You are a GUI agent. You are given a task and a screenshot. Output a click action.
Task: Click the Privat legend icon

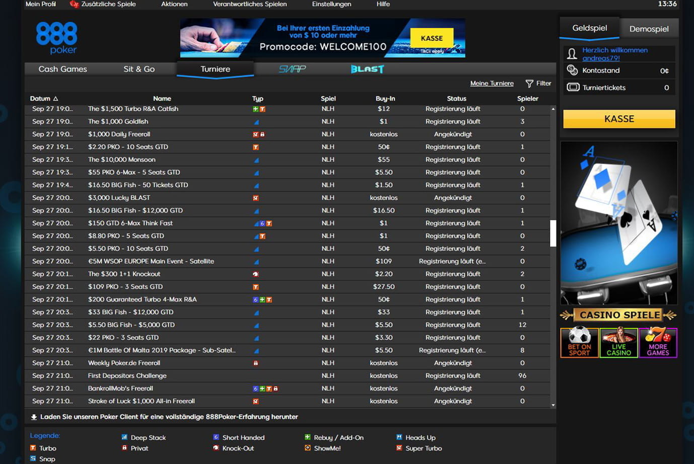[124, 448]
